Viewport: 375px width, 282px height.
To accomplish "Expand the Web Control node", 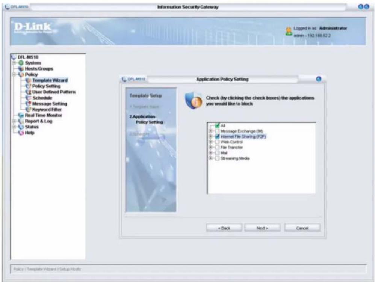I will point(211,142).
